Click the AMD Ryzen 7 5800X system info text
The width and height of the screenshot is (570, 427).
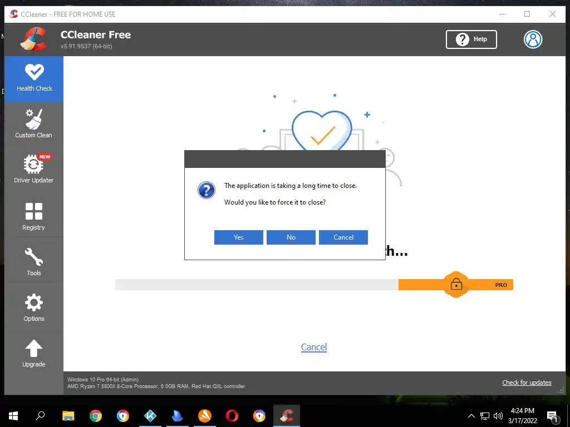(156, 386)
